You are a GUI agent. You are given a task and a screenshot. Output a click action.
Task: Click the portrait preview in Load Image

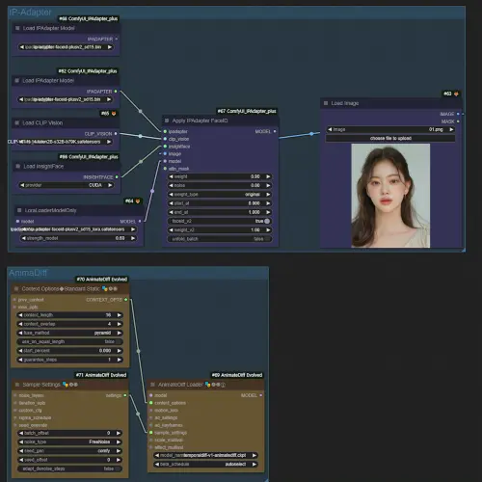390,196
